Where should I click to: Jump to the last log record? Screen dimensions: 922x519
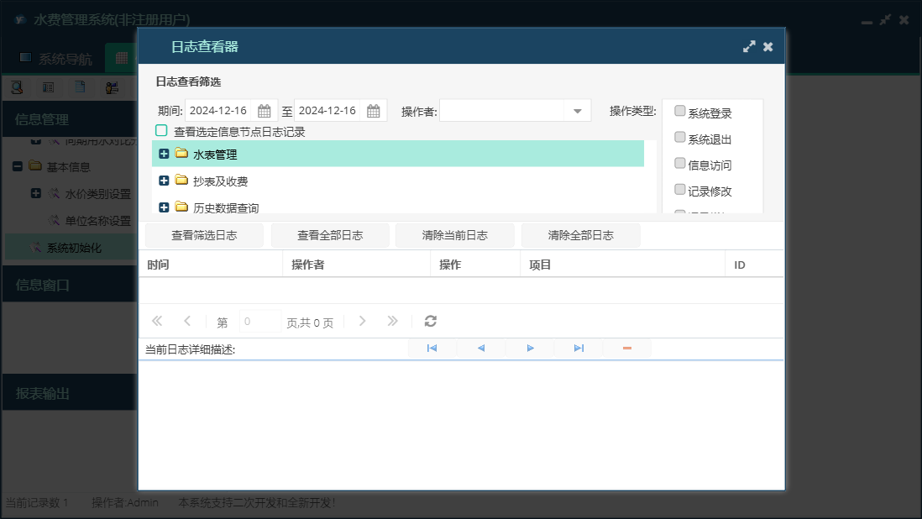click(579, 348)
